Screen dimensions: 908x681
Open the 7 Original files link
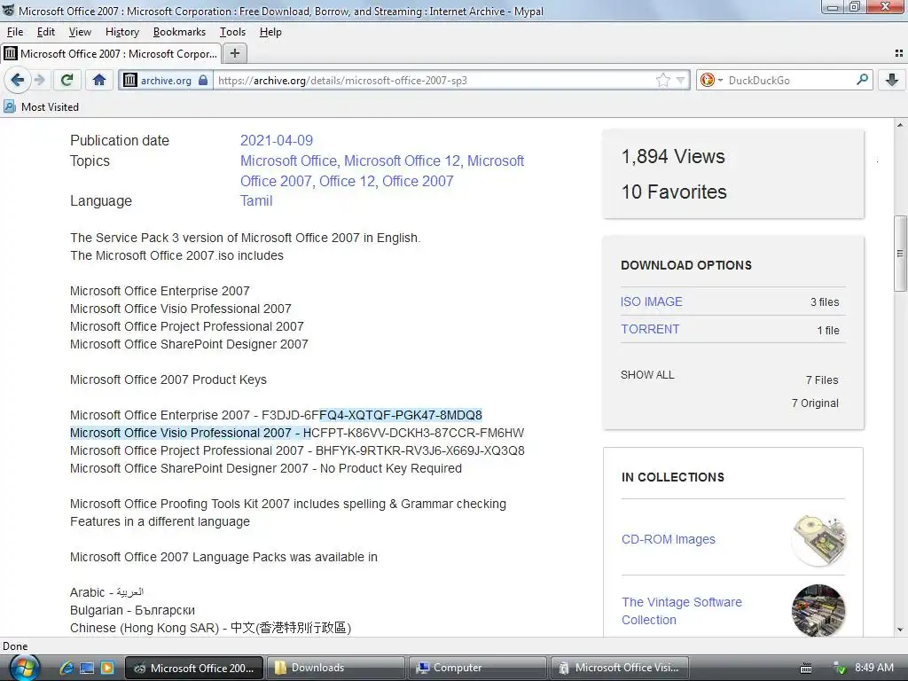815,403
